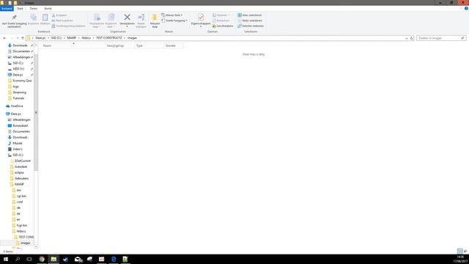The width and height of the screenshot is (469, 264).
Task: Click the Nieuwe map folder icon
Action: tap(155, 18)
